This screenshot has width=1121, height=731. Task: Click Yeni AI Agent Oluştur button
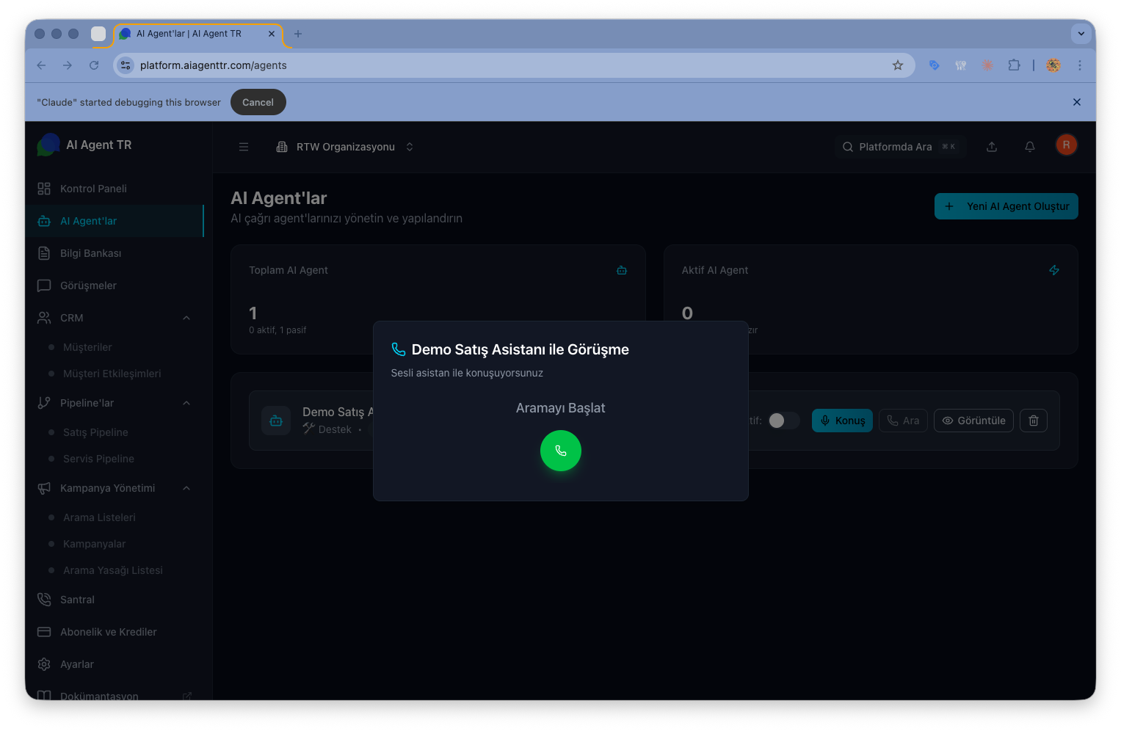pos(1006,206)
